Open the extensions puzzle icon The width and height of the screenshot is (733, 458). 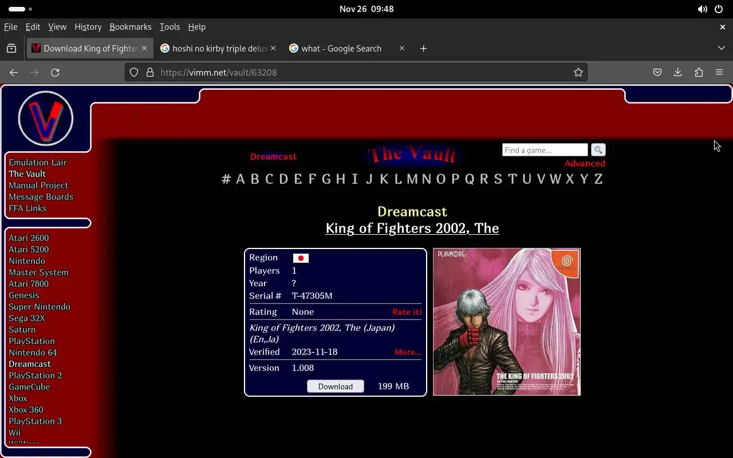pyautogui.click(x=699, y=72)
